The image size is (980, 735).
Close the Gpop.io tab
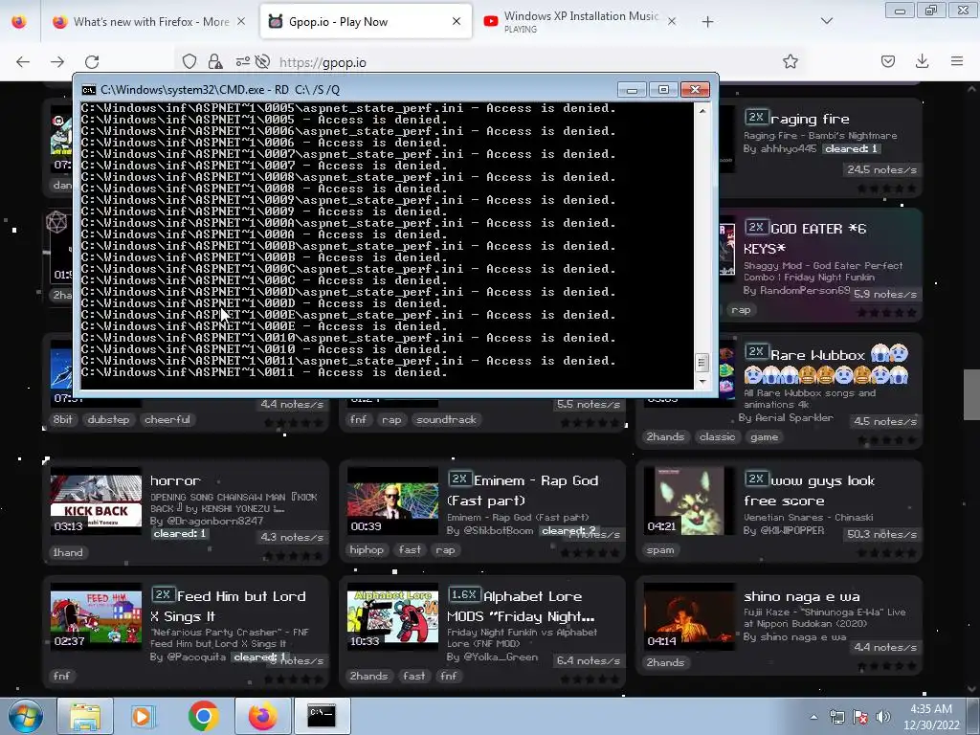coord(457,21)
